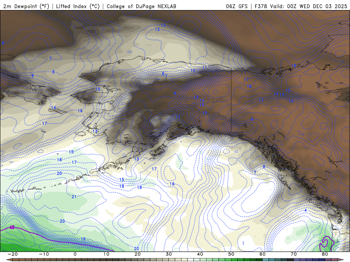Image resolution: width=350 pixels, height=262 pixels.
Task: Click the '-20' tick on the color scale
Action: pyautogui.click(x=13, y=254)
